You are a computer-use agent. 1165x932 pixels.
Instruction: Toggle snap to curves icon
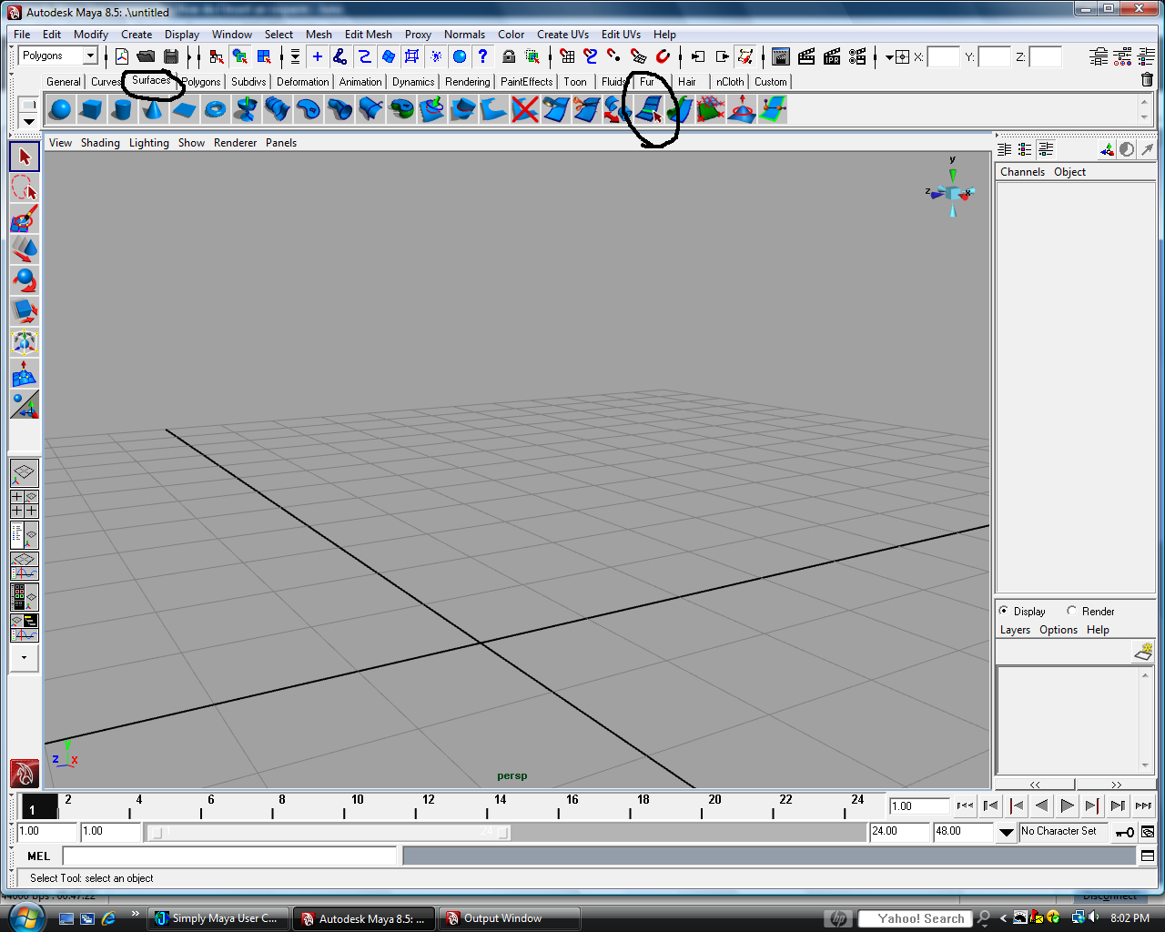591,56
